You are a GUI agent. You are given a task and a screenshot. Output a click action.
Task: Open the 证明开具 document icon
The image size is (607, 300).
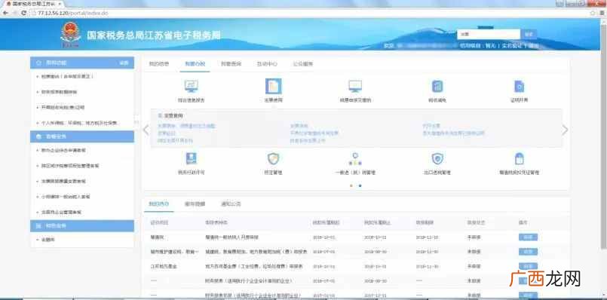click(519, 86)
